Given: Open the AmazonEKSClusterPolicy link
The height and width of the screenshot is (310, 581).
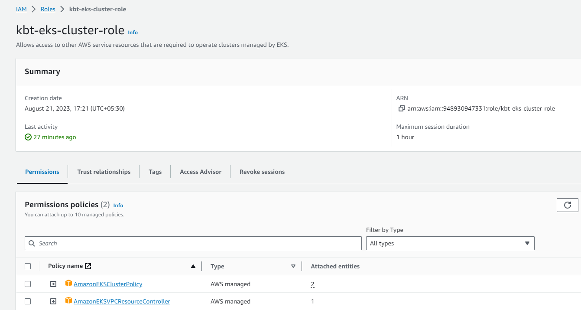Looking at the screenshot, I should pyautogui.click(x=108, y=284).
